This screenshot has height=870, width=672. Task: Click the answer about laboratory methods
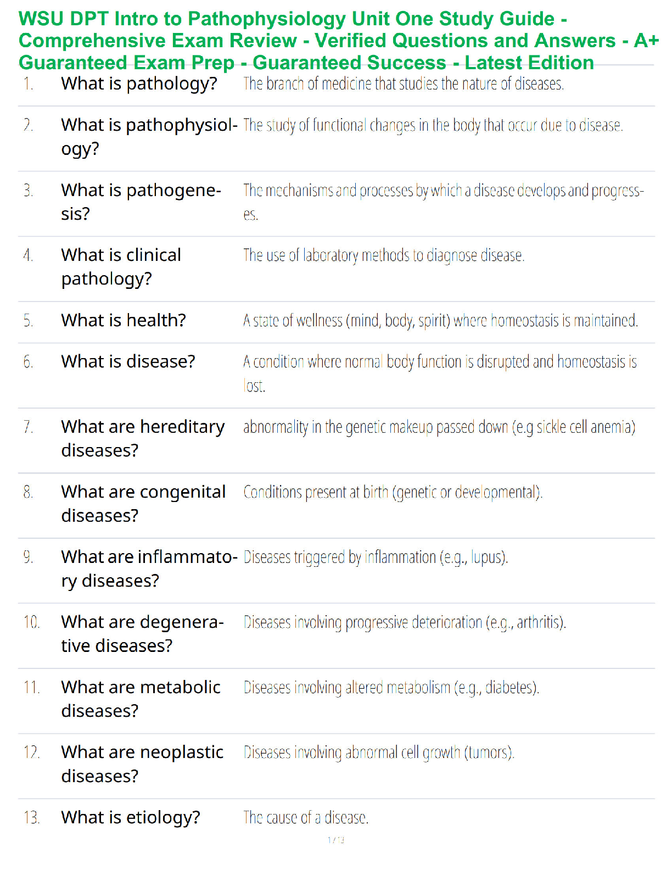(384, 255)
